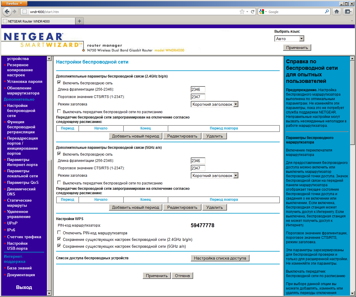Go back with the browser back arrow
356x297 pixels.
7,12
